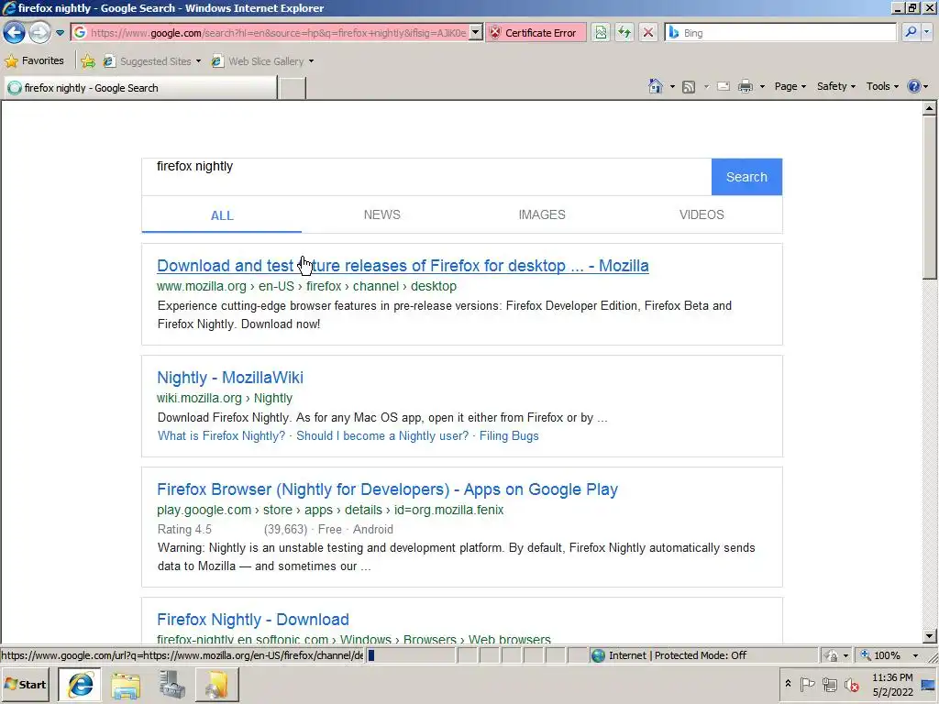
Task: Open the 'Nightly - MozillaWiki' result
Action: click(230, 377)
